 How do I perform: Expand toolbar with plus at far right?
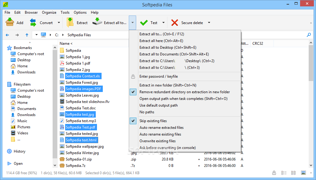click(311, 23)
